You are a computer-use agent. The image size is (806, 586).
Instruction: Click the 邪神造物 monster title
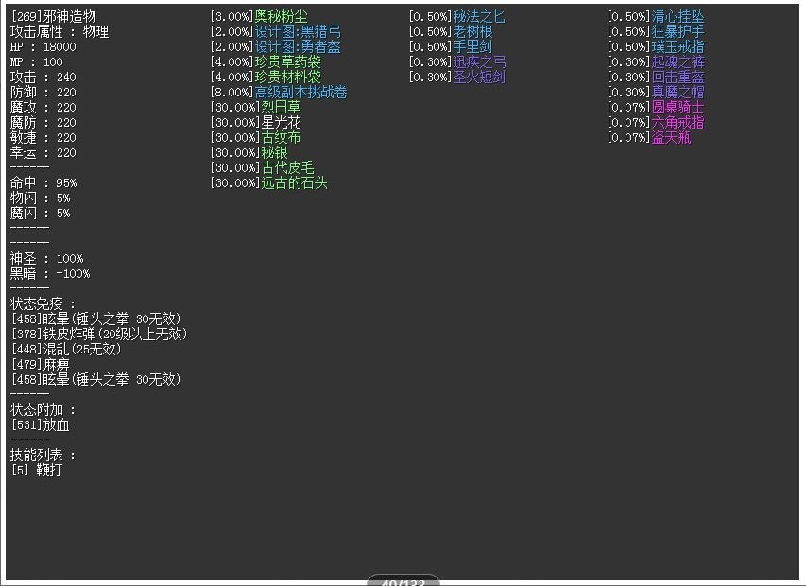(69, 16)
